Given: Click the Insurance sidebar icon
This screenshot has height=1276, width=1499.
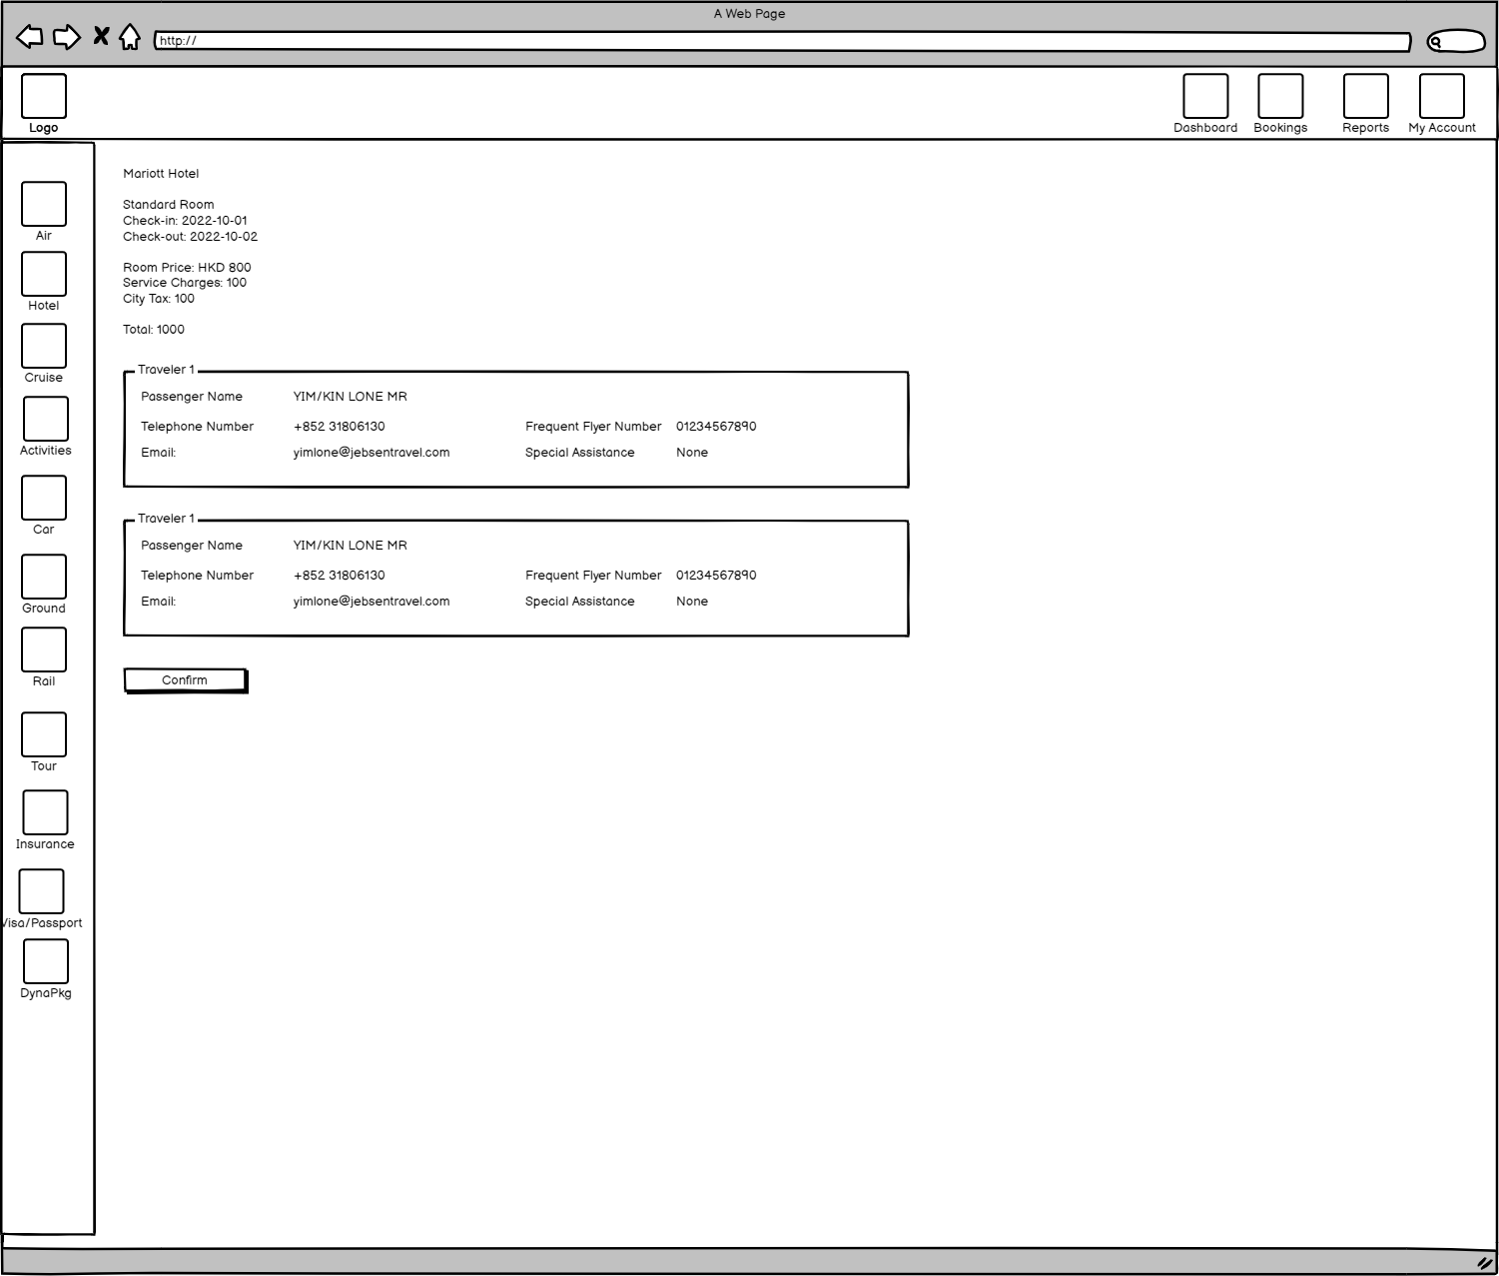Looking at the screenshot, I should tap(45, 812).
